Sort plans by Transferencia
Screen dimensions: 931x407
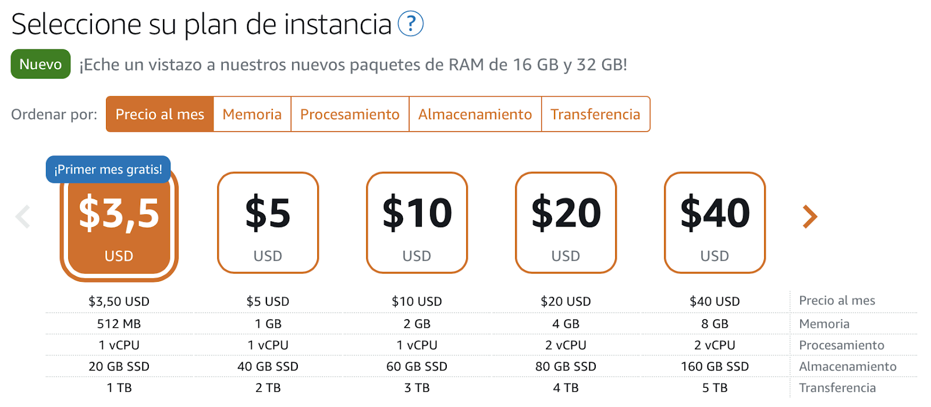595,114
